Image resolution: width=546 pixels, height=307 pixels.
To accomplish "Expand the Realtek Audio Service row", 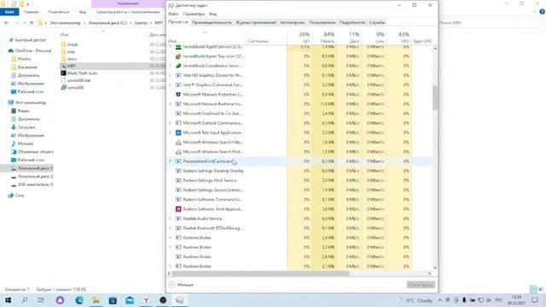I will [171, 218].
